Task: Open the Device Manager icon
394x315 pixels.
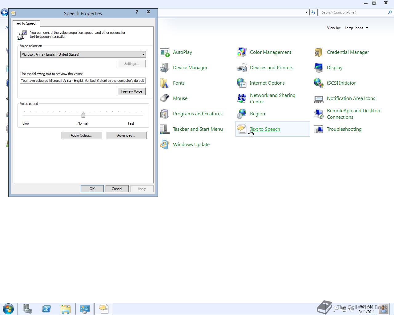Action: pyautogui.click(x=165, y=68)
